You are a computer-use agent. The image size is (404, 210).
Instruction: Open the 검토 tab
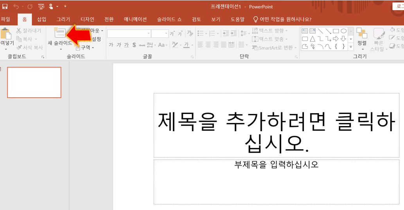click(196, 19)
